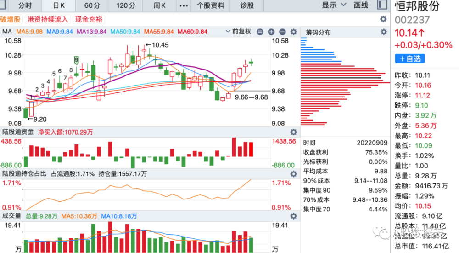Image resolution: width=459 pixels, height=253 pixels.
Task: Open 成交量 indicator settings gear
Action: (294, 216)
